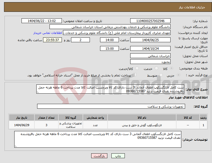Click the announcement date field 1404/06/22 - 13:02
The image size is (212, 163).
pos(42,21)
